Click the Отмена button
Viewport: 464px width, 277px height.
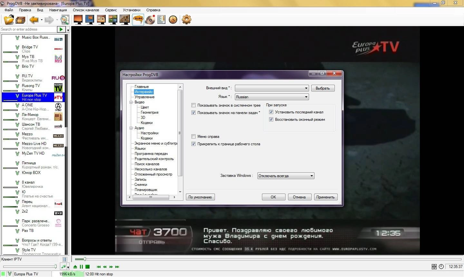299,197
